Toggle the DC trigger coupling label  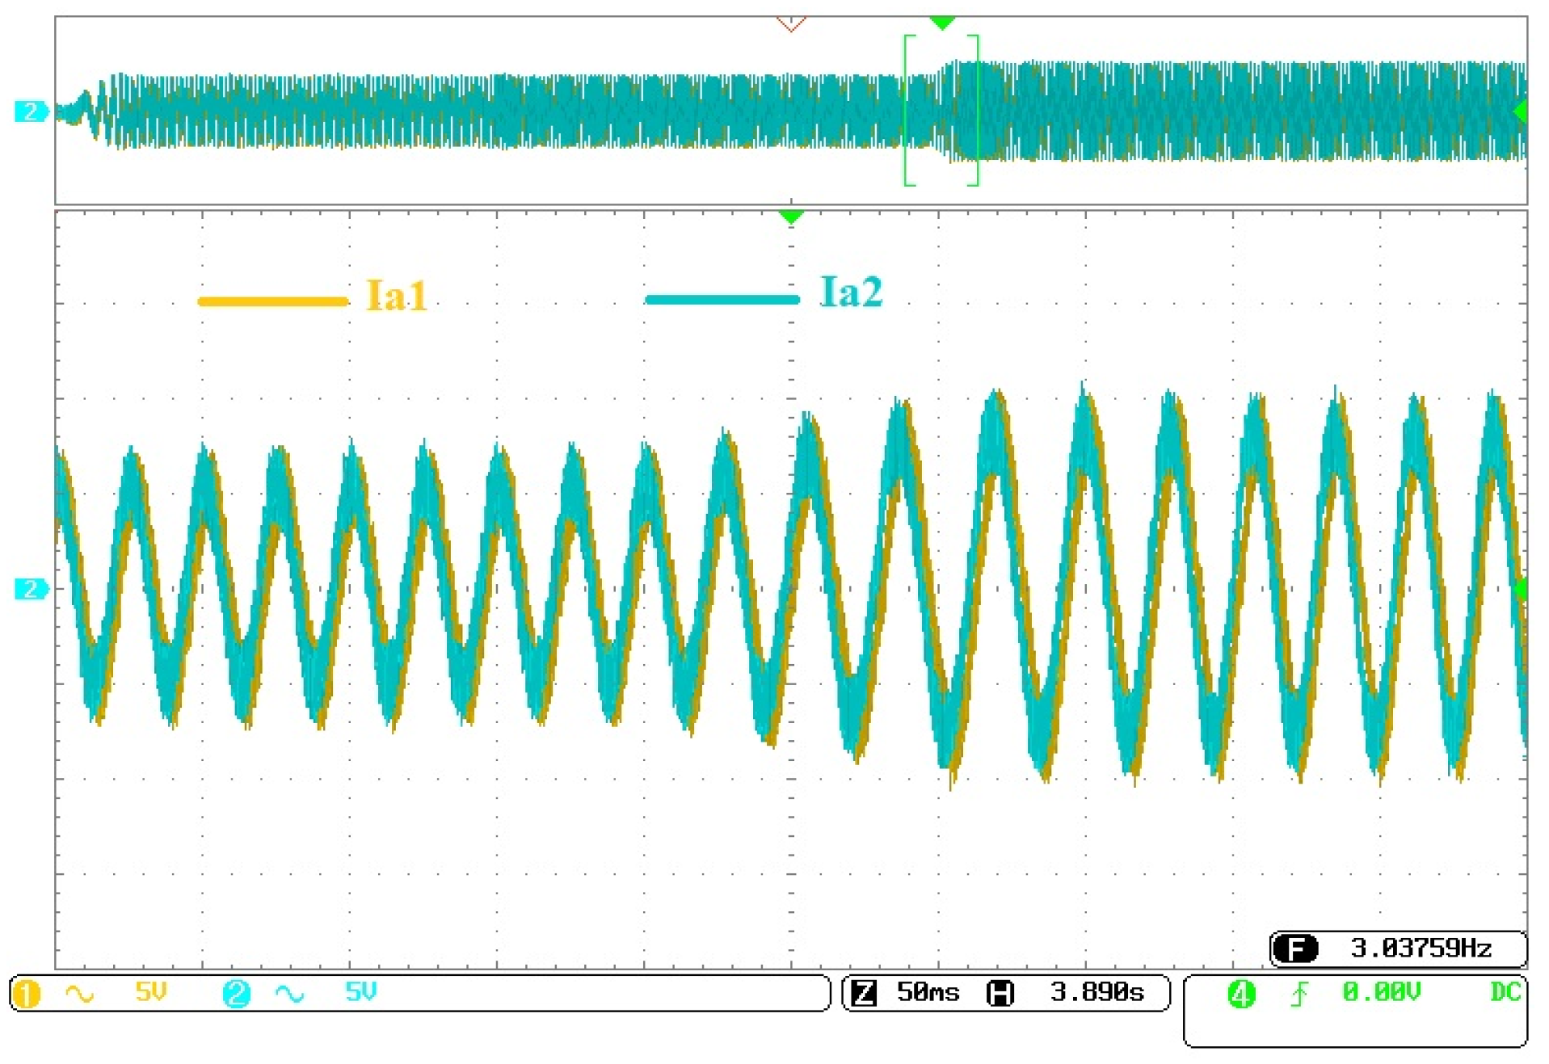coord(1505,991)
